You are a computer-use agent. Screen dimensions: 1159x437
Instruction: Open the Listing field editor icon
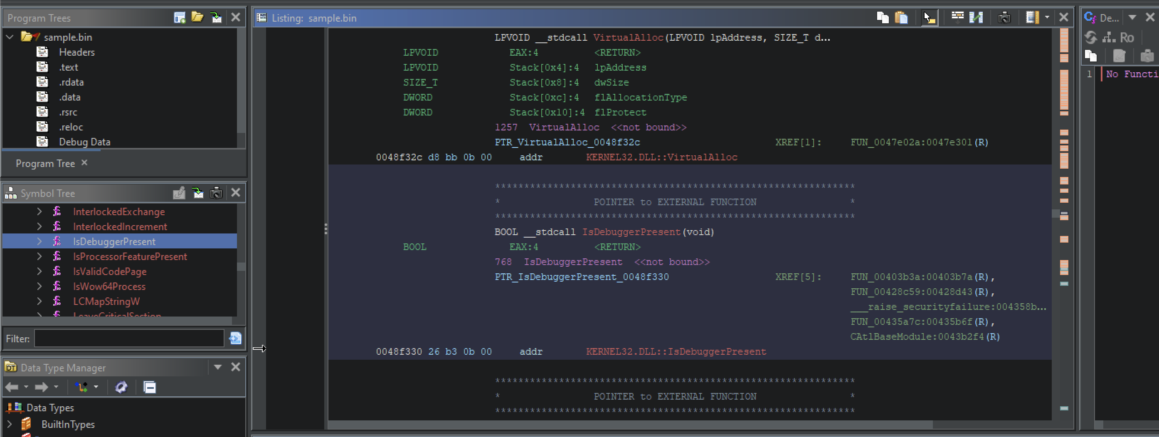click(x=957, y=17)
